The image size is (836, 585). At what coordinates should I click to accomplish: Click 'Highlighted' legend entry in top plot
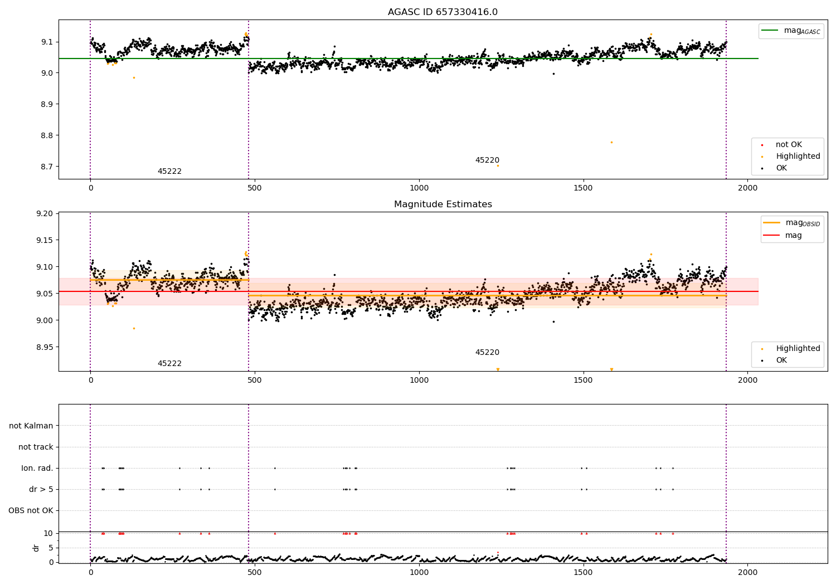(x=798, y=157)
